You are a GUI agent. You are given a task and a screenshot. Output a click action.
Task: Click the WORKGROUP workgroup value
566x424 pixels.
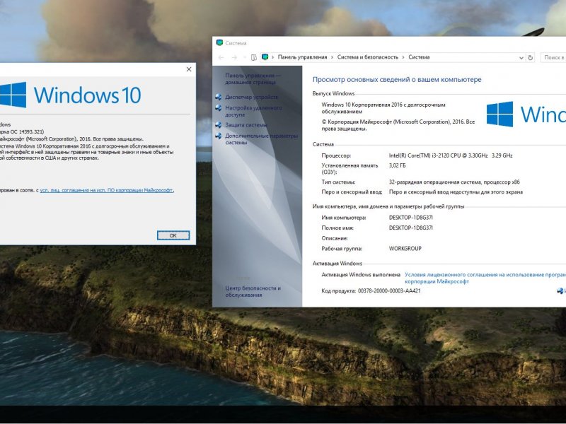405,249
